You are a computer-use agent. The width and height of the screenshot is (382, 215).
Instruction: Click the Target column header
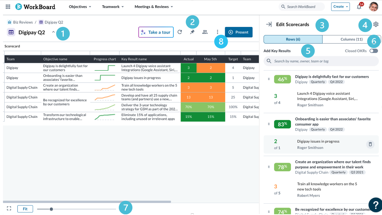pos(233,59)
